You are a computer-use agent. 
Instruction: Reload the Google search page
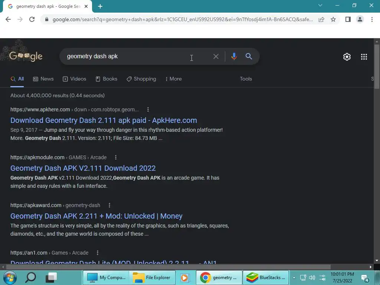tap(32, 19)
